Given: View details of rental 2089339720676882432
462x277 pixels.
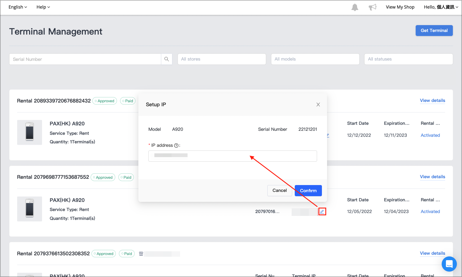Looking at the screenshot, I should click(433, 101).
